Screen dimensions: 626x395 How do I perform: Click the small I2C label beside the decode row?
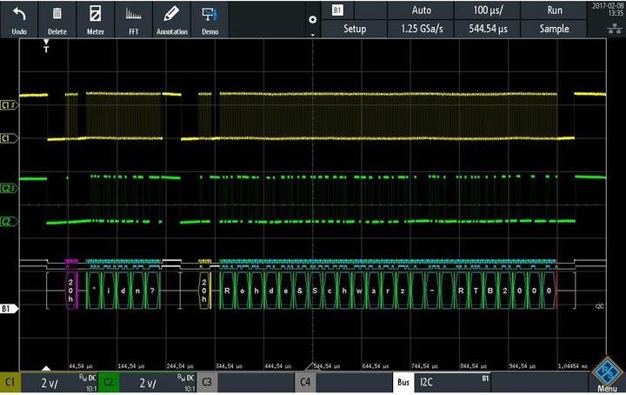tap(600, 306)
